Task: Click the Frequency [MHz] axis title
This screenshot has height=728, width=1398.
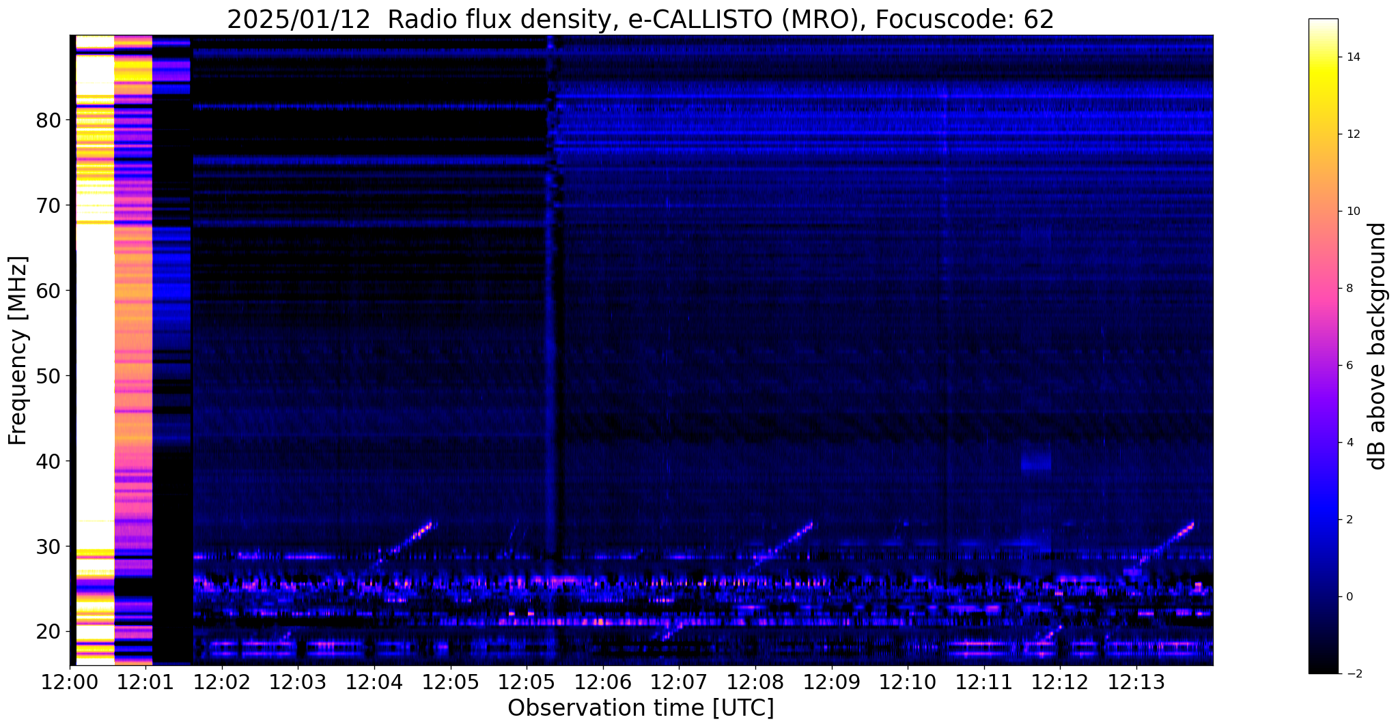Action: pos(18,351)
